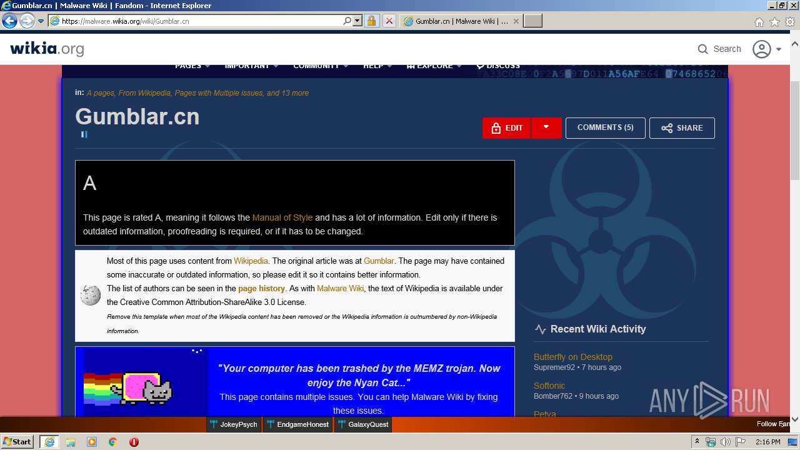Click the wikia.org logo
The width and height of the screenshot is (800, 450).
coord(47,49)
